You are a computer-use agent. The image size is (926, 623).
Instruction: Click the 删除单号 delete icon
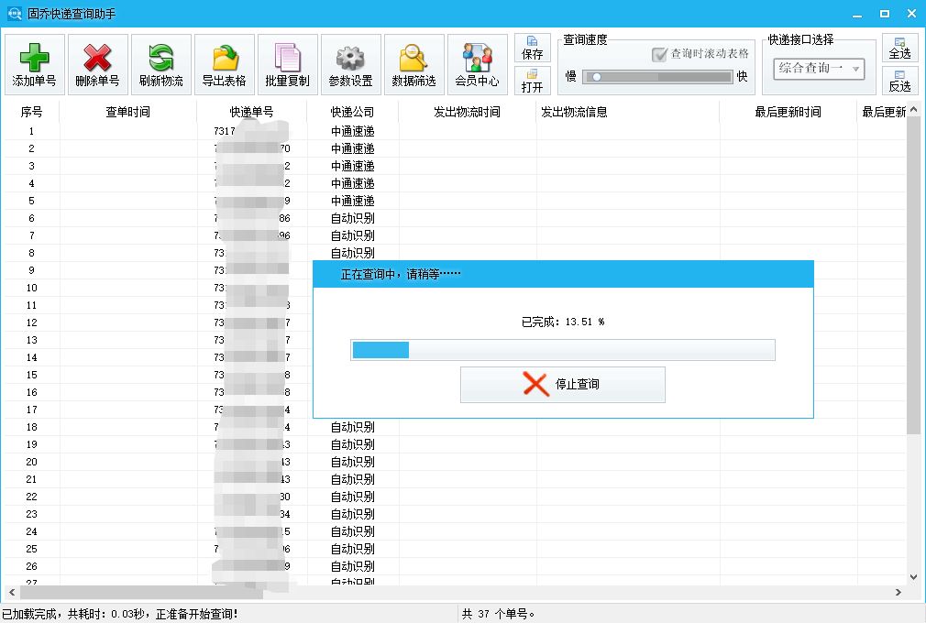[x=96, y=63]
